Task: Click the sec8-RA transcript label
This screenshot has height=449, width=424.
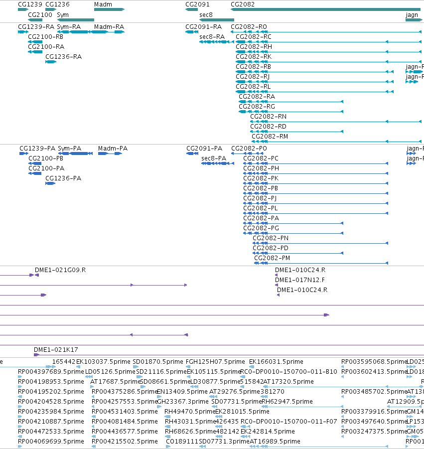Action: coord(212,37)
